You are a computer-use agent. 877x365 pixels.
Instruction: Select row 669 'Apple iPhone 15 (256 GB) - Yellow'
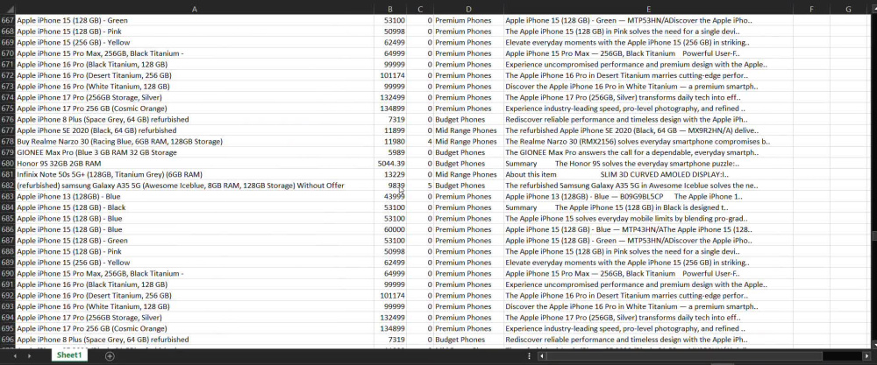(194, 42)
